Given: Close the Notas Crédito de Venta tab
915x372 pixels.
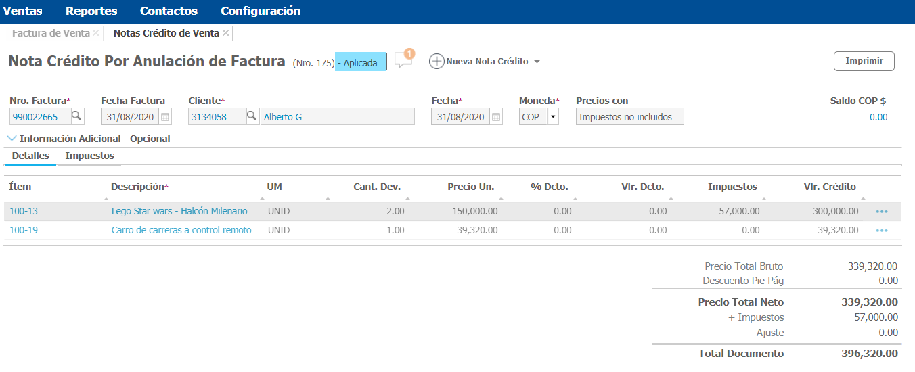Looking at the screenshot, I should pos(226,33).
